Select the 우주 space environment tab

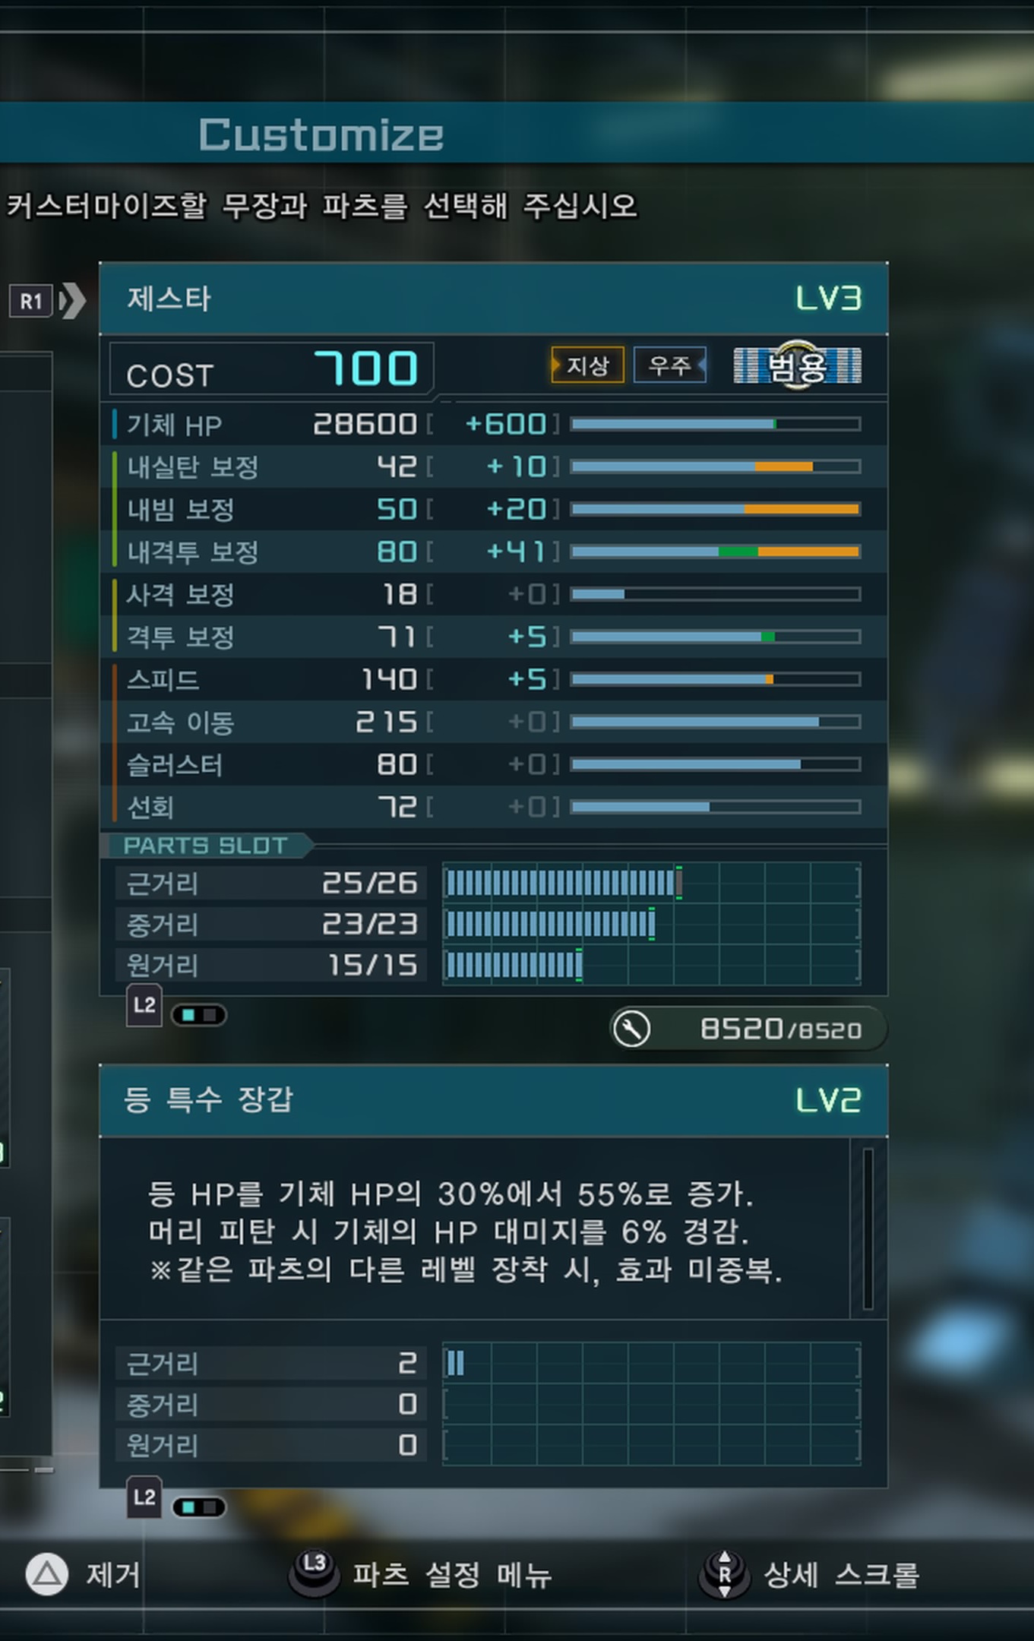(x=669, y=365)
